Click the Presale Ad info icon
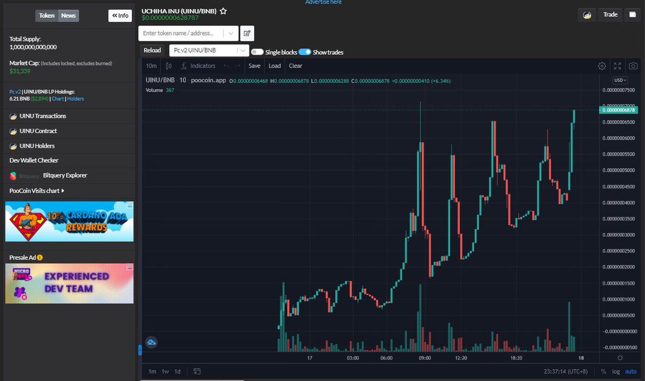645x381 pixels. pyautogui.click(x=40, y=258)
